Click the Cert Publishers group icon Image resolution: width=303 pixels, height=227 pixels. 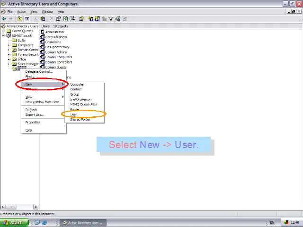click(x=43, y=37)
